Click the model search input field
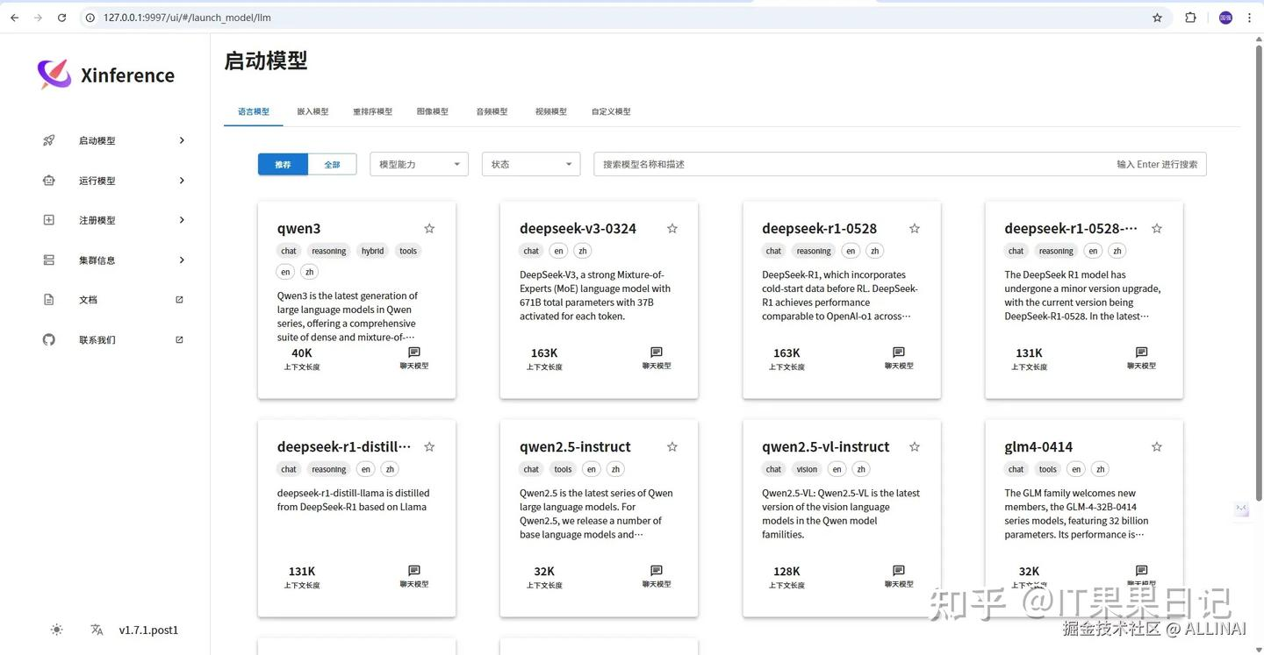The image size is (1264, 655). [x=900, y=164]
